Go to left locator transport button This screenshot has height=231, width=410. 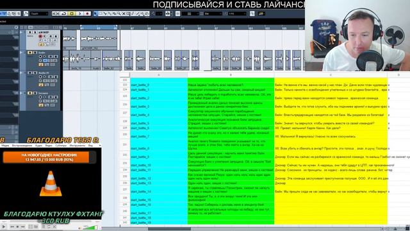coord(56,13)
